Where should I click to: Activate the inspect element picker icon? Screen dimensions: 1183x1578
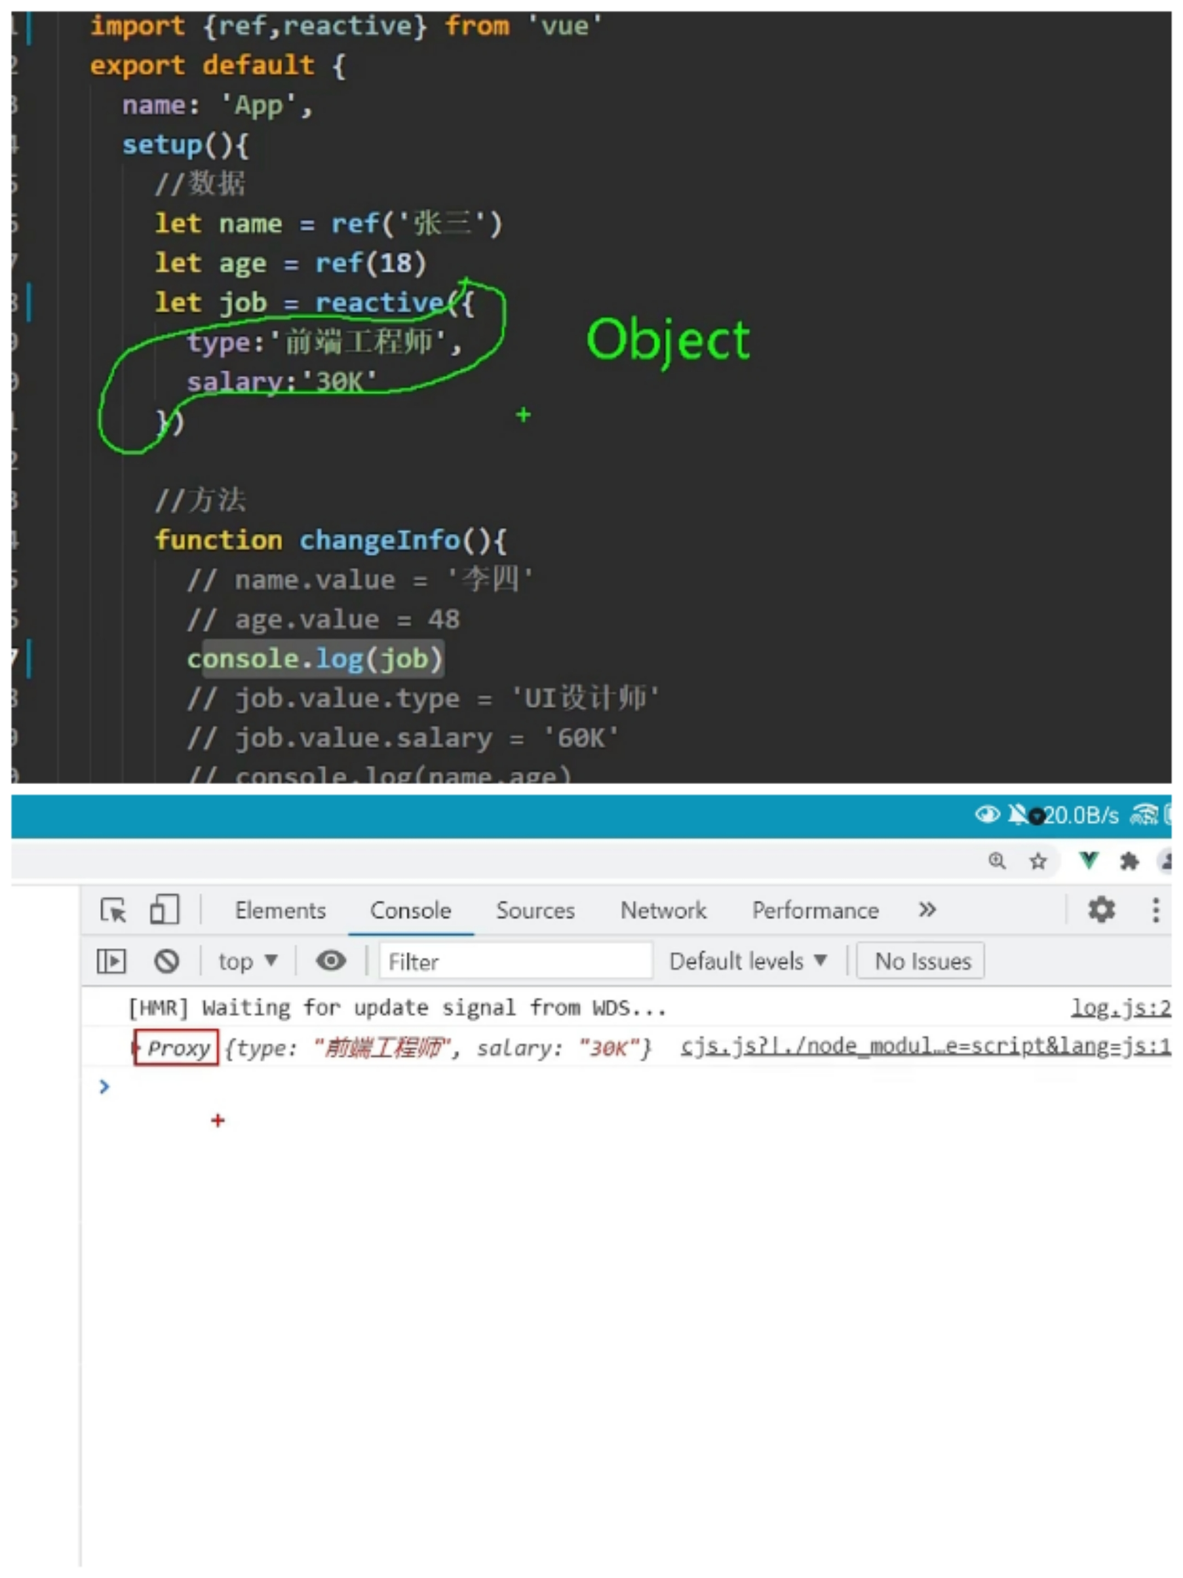113,910
